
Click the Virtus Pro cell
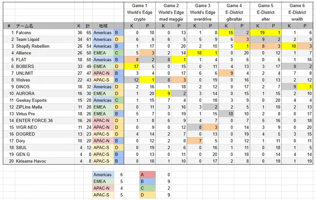point(45,113)
